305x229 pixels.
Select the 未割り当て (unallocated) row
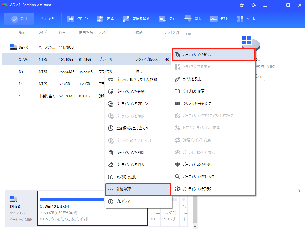tap(53, 96)
